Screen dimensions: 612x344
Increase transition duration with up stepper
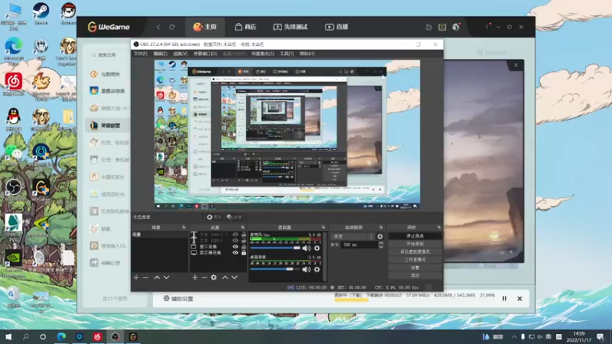click(381, 243)
